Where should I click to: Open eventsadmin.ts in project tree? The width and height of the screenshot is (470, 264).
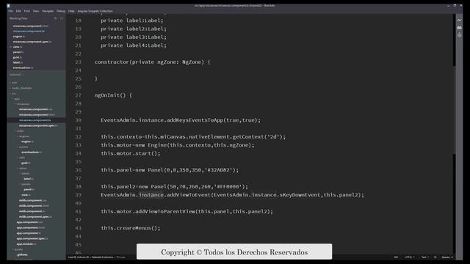click(x=32, y=153)
